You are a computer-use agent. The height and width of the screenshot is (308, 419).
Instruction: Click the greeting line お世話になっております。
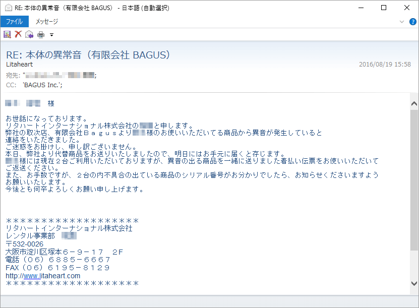coord(46,118)
